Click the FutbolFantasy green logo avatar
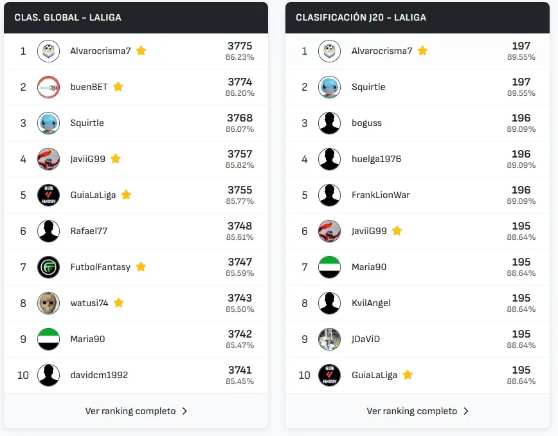 48,267
